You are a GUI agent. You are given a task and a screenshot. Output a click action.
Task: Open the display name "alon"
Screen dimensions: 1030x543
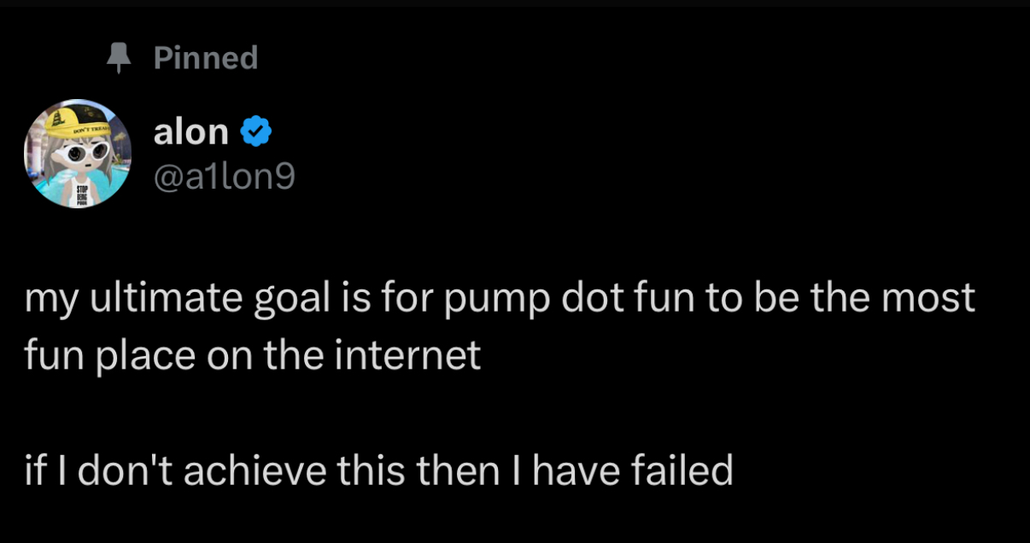pyautogui.click(x=191, y=131)
